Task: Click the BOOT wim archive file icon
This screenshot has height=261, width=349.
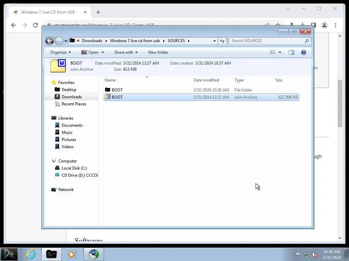Action: tap(107, 97)
